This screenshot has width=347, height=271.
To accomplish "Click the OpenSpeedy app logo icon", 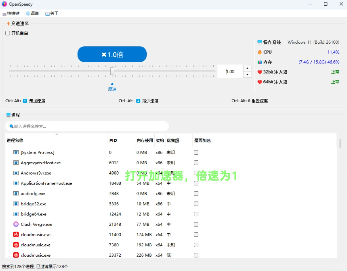I will (4, 4).
